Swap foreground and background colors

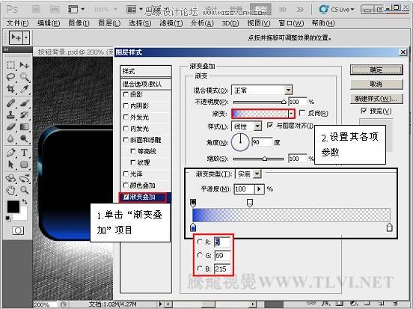(25, 202)
